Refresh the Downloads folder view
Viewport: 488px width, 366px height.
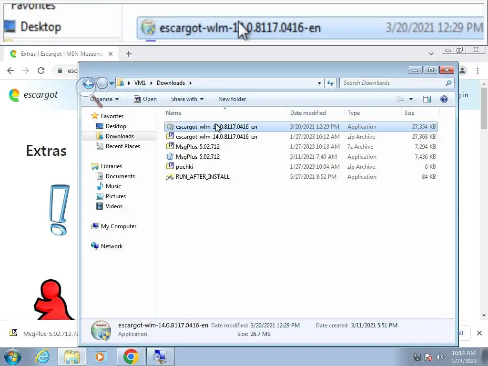pyautogui.click(x=330, y=83)
